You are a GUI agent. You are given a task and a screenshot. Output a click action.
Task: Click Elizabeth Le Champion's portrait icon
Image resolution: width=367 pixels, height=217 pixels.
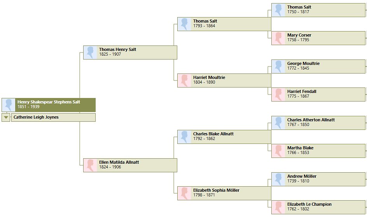278,207
